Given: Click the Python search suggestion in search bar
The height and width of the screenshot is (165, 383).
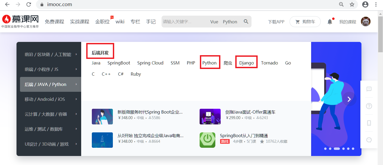Looking at the screenshot, I should tap(230, 22).
